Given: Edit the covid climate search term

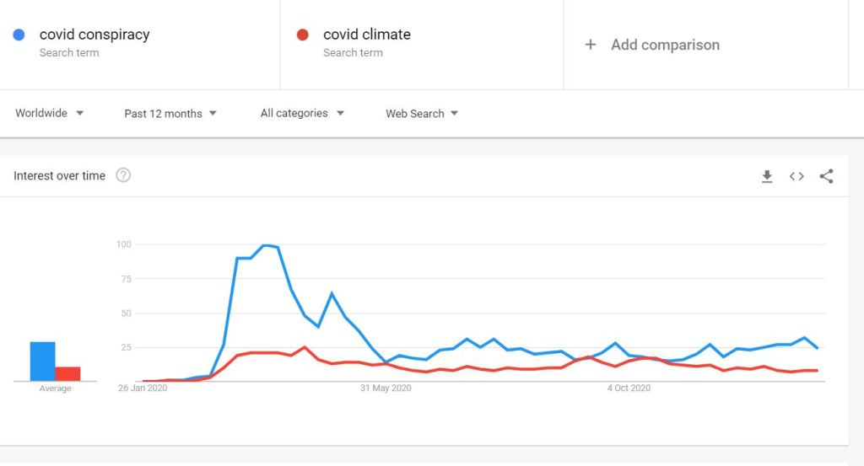Looking at the screenshot, I should 367,35.
